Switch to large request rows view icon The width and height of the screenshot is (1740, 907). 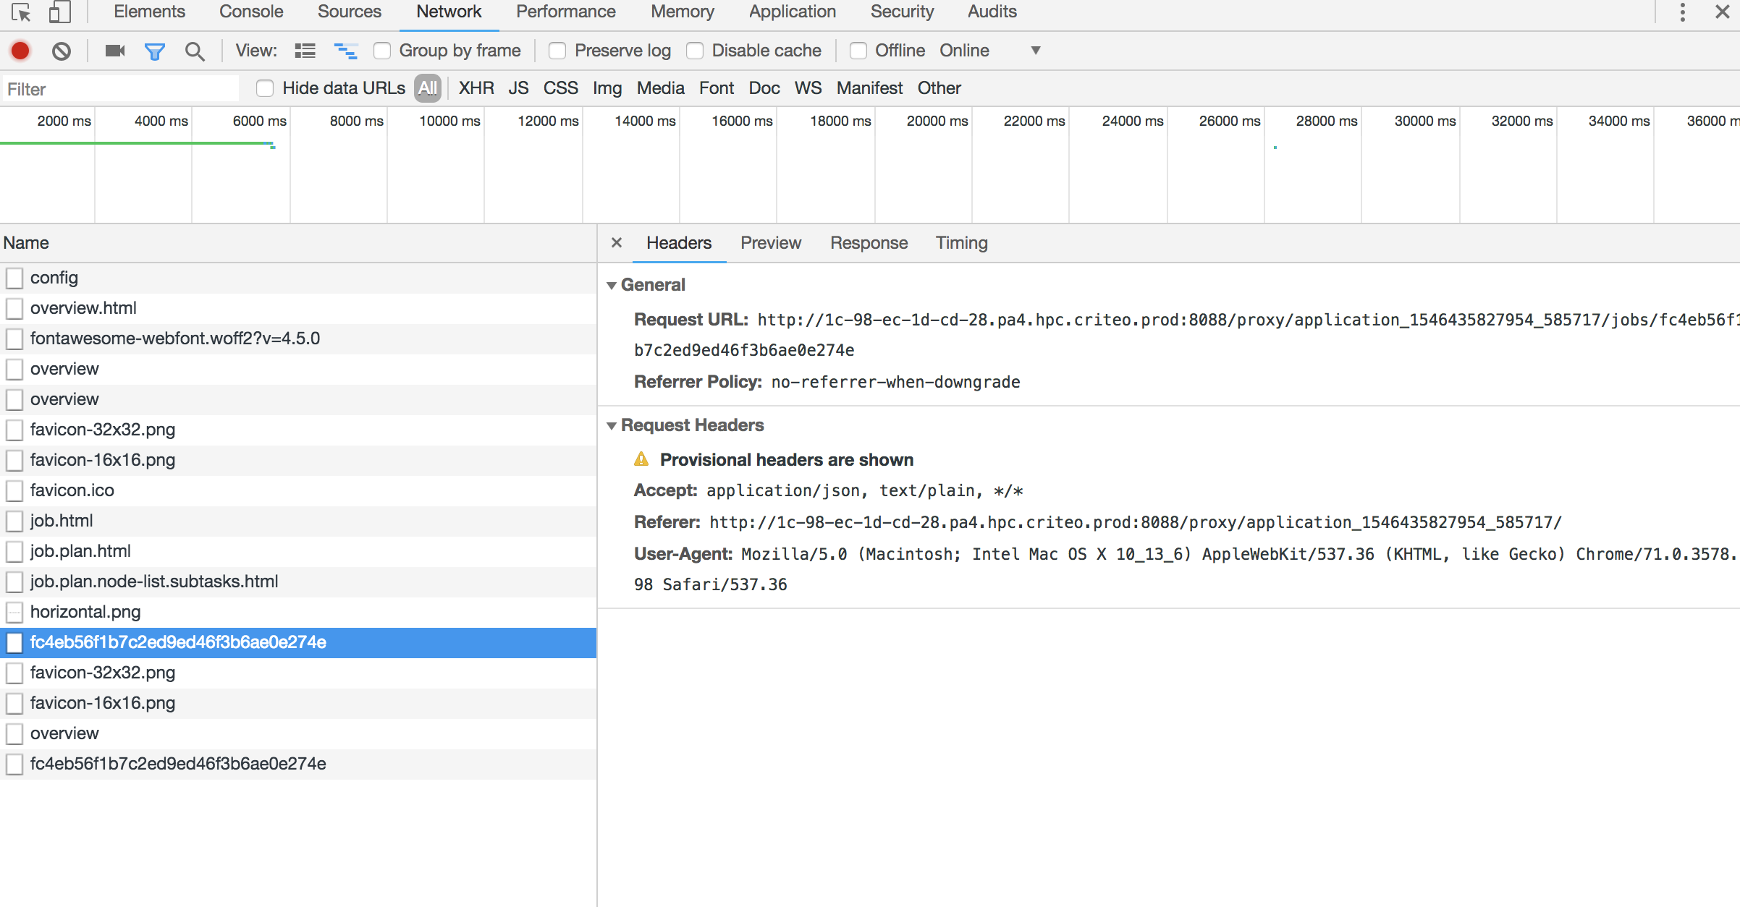(305, 51)
